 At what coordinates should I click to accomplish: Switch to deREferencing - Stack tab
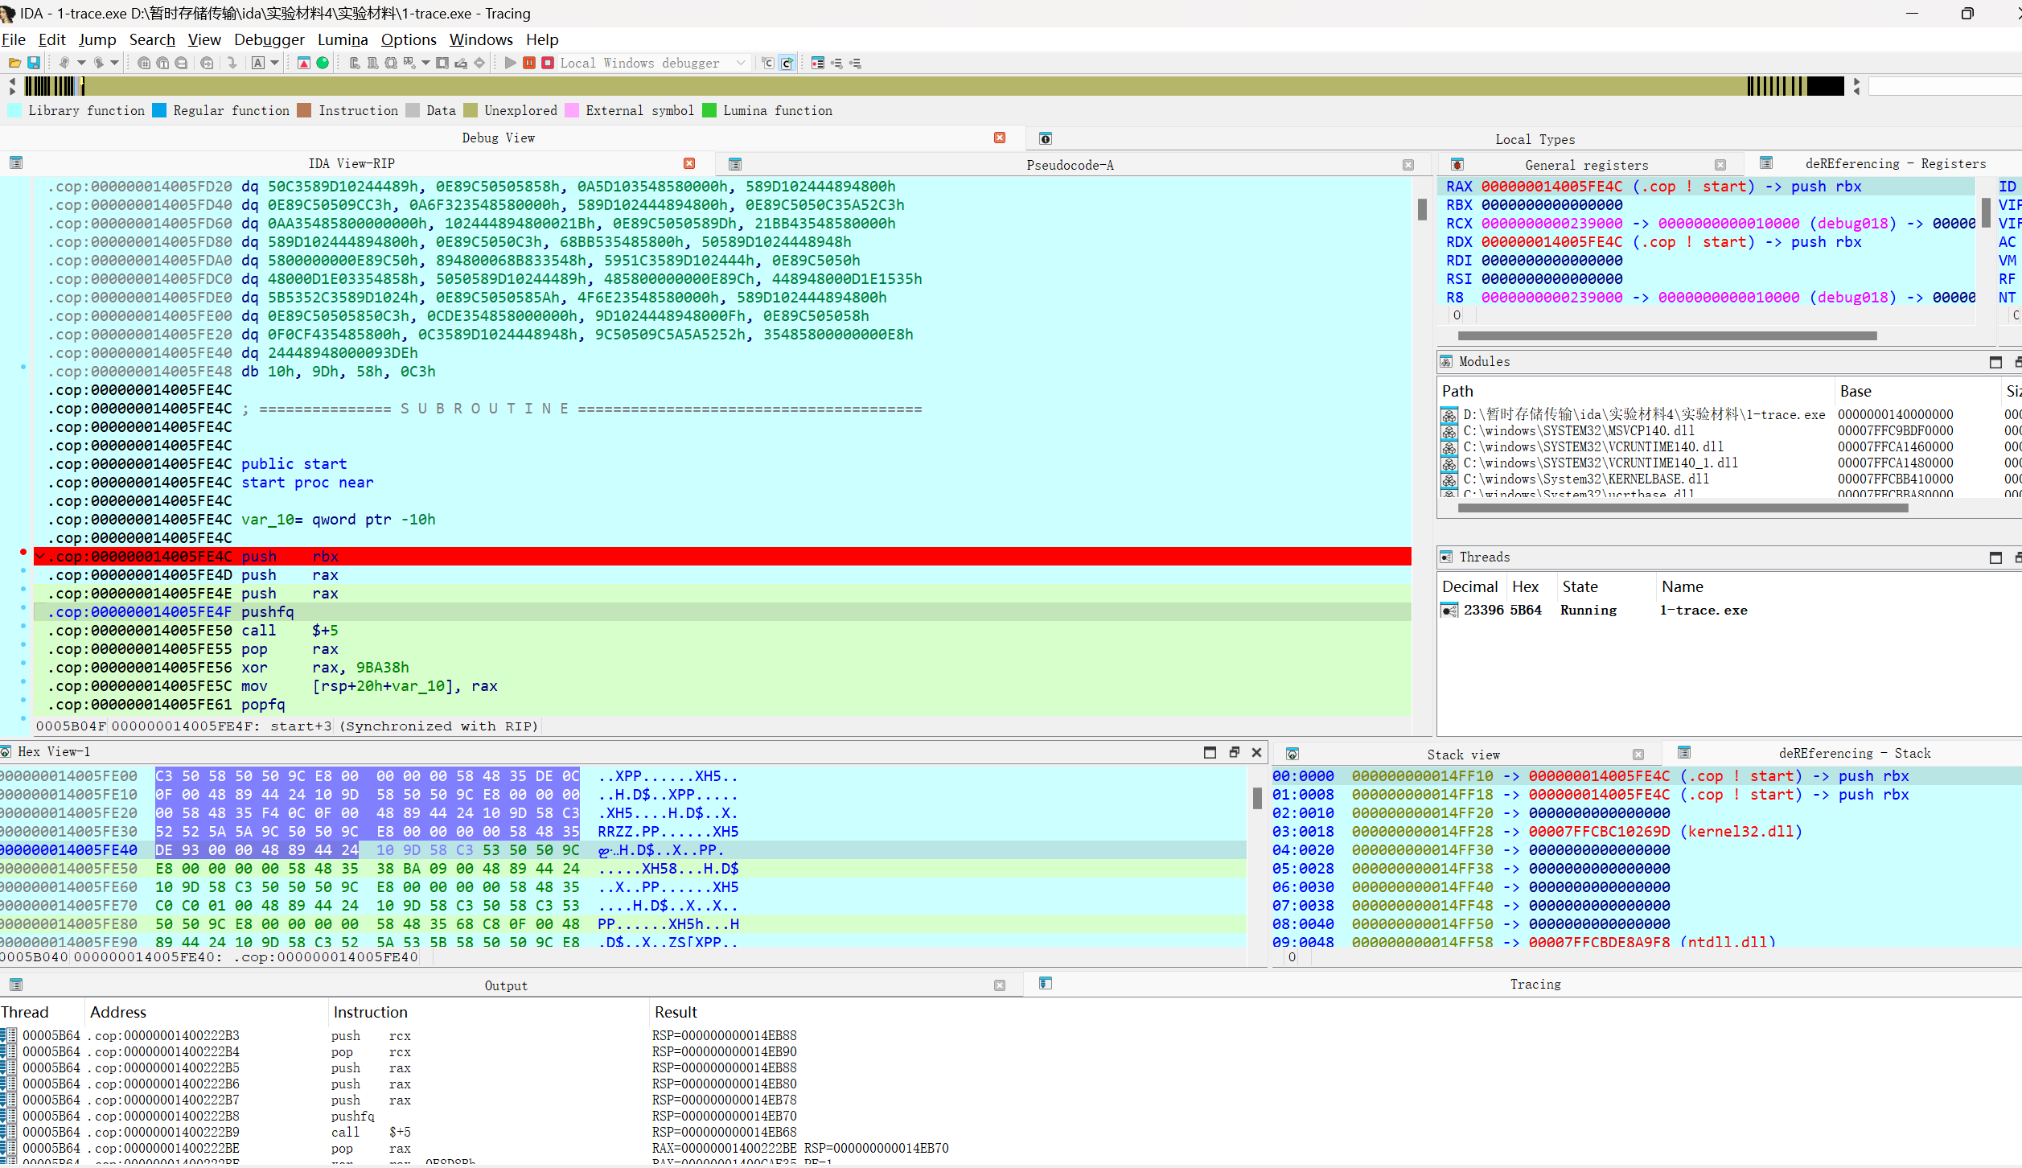(x=1854, y=754)
